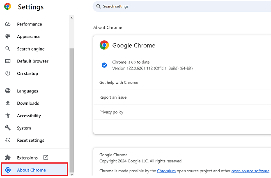Open the Privacy policy row

pos(111,112)
